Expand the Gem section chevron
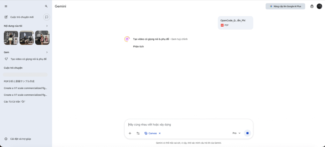The height and width of the screenshot is (147, 325). (47, 52)
